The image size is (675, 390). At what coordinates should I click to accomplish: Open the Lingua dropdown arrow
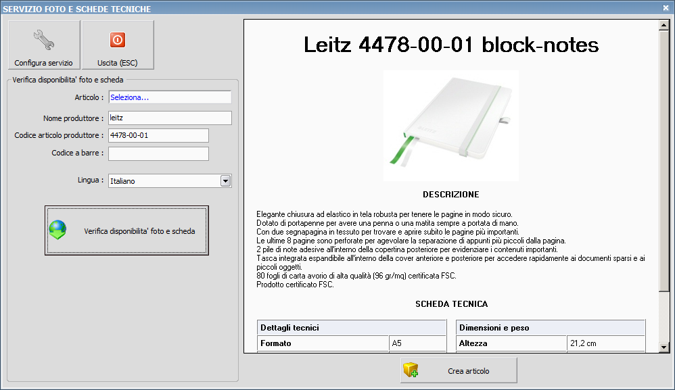(x=226, y=181)
